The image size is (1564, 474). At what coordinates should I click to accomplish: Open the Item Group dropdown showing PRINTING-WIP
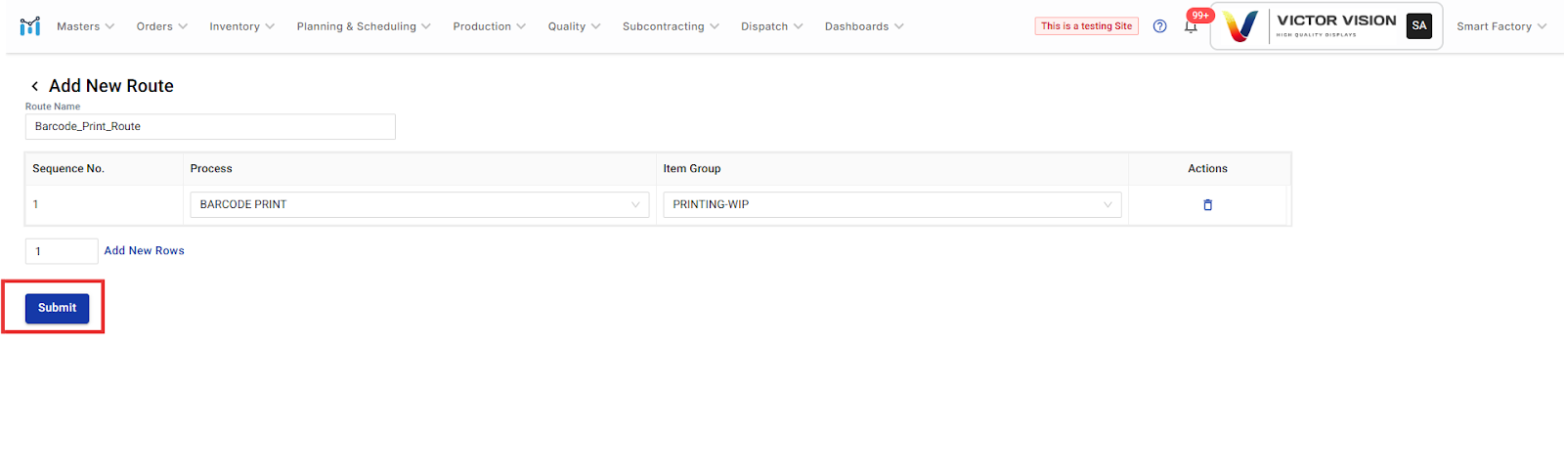891,205
